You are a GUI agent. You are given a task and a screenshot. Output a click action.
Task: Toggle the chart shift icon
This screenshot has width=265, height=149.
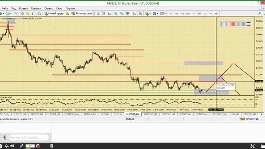tap(140, 14)
